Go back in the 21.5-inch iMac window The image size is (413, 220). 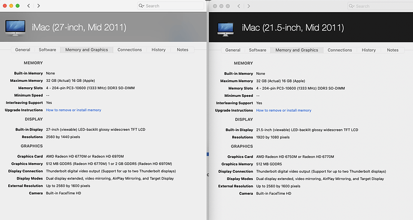[x=239, y=6]
